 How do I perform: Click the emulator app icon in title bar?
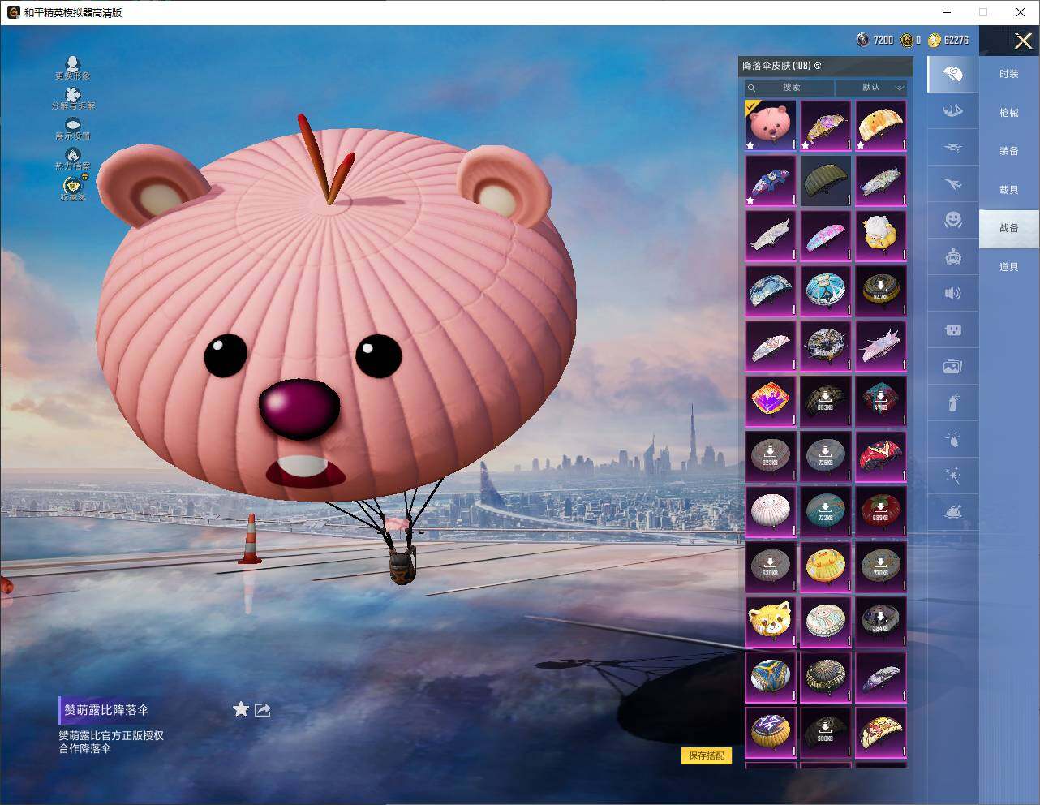13,12
